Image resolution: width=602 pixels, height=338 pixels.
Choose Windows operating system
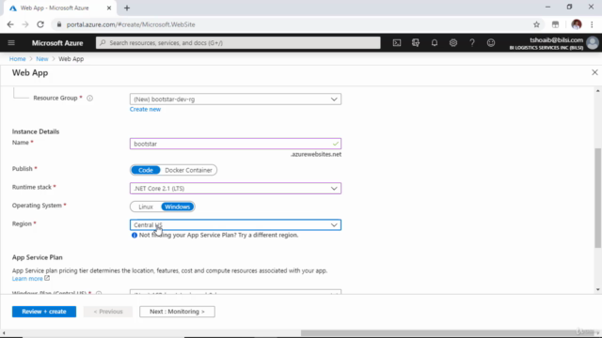[178, 207]
